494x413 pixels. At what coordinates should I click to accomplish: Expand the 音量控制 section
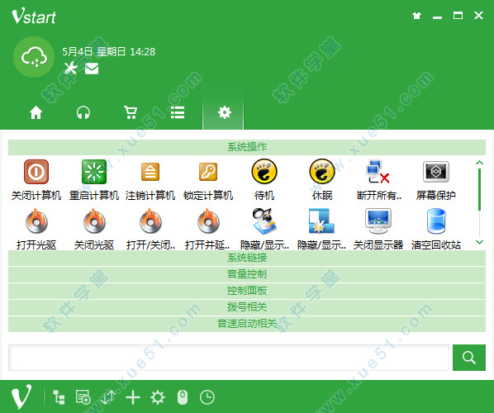(247, 274)
